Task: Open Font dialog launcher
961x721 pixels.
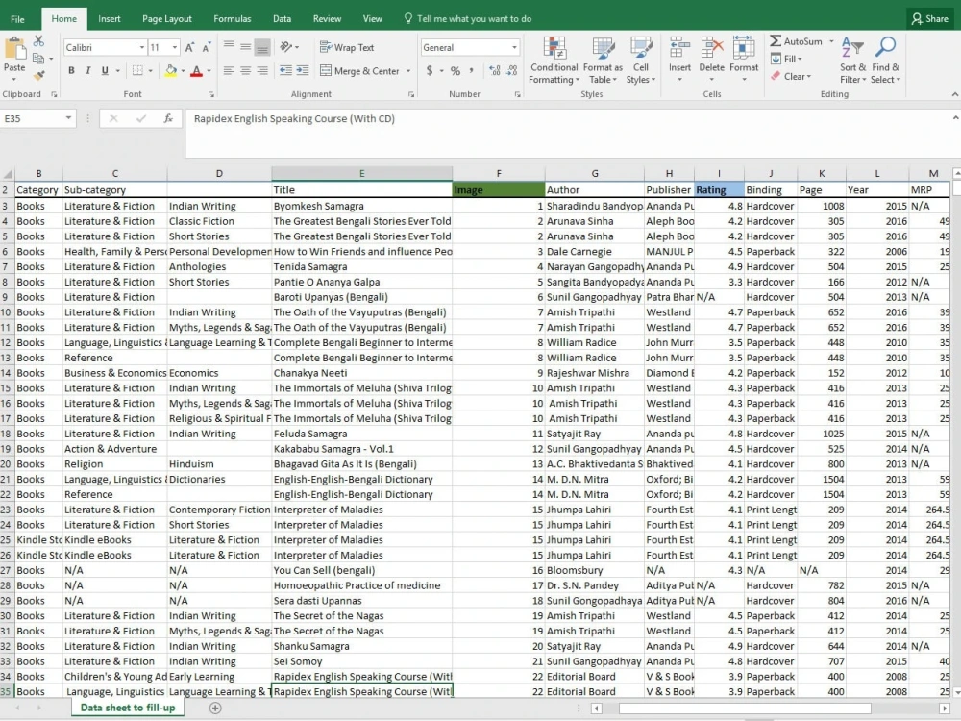Action: coord(210,94)
